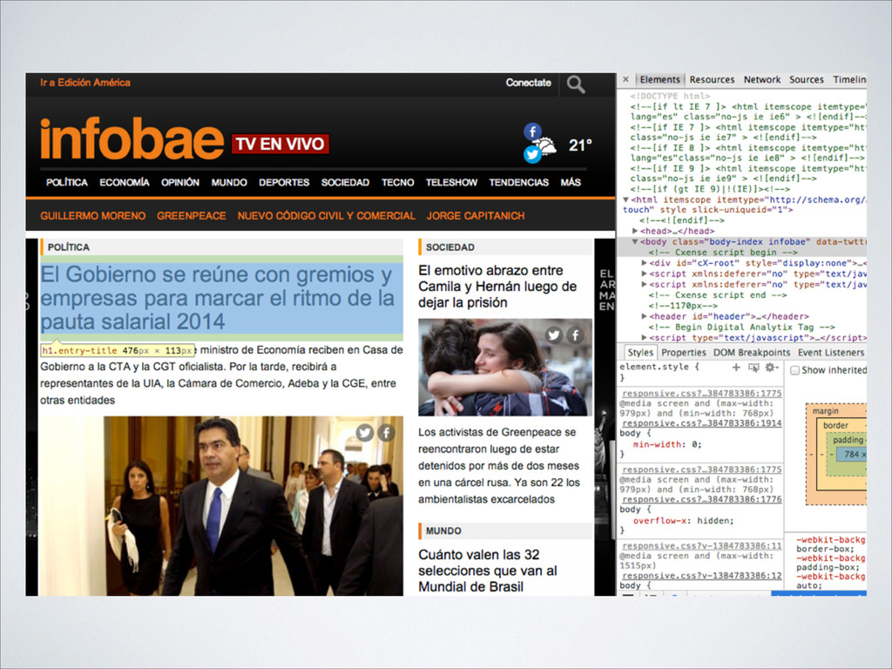Click the overflow-x: hidden declaration
The image size is (892, 669).
click(x=683, y=521)
